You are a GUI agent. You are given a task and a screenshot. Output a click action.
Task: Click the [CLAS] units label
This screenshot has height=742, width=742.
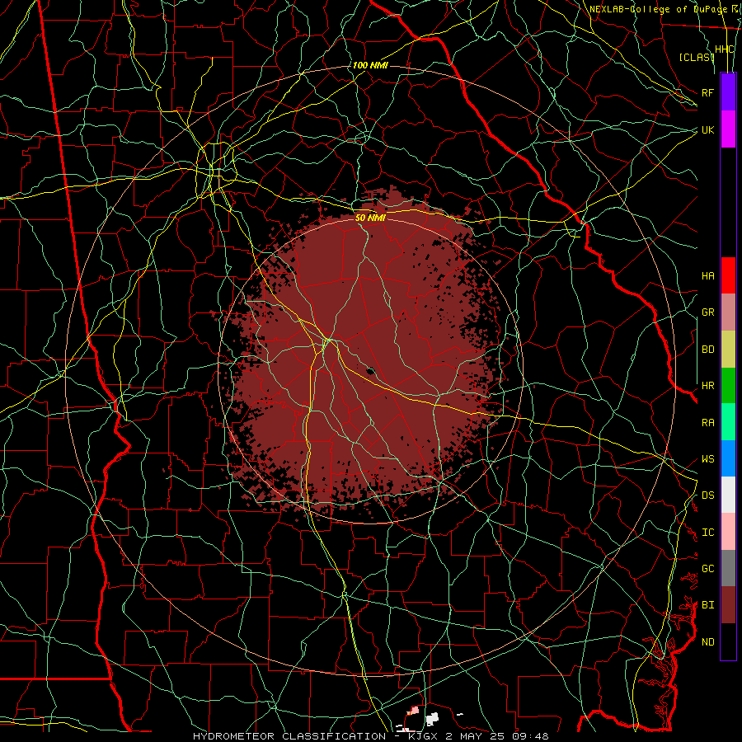[x=697, y=57]
